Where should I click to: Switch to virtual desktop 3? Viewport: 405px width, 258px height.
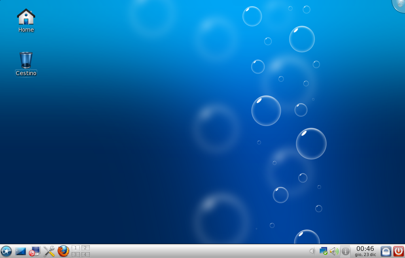[x=76, y=254]
